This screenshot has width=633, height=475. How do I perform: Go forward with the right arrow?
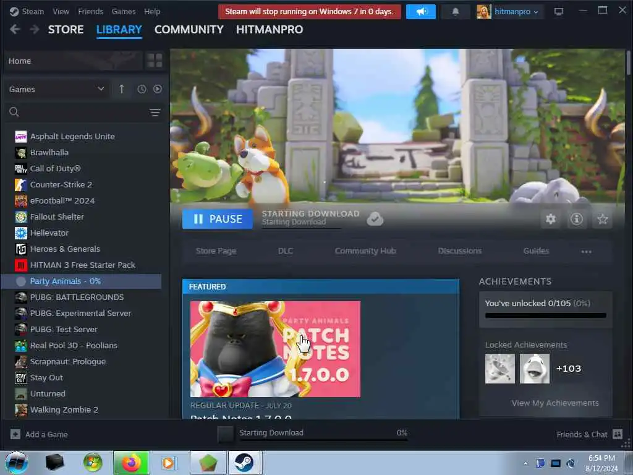[35, 30]
